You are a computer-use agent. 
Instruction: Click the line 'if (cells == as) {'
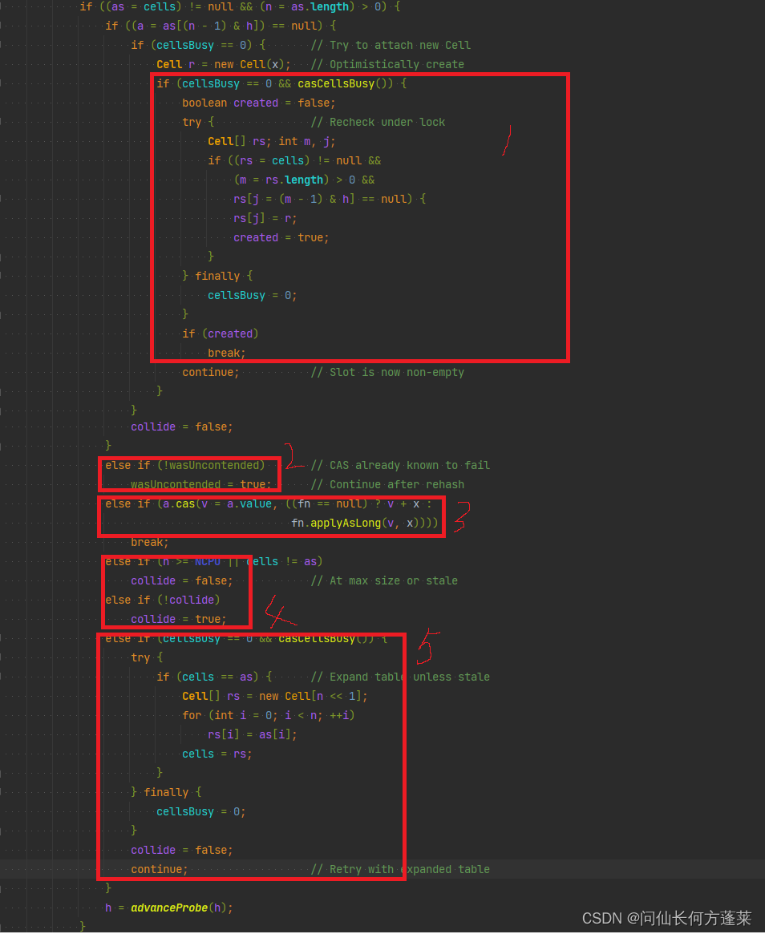tap(214, 677)
